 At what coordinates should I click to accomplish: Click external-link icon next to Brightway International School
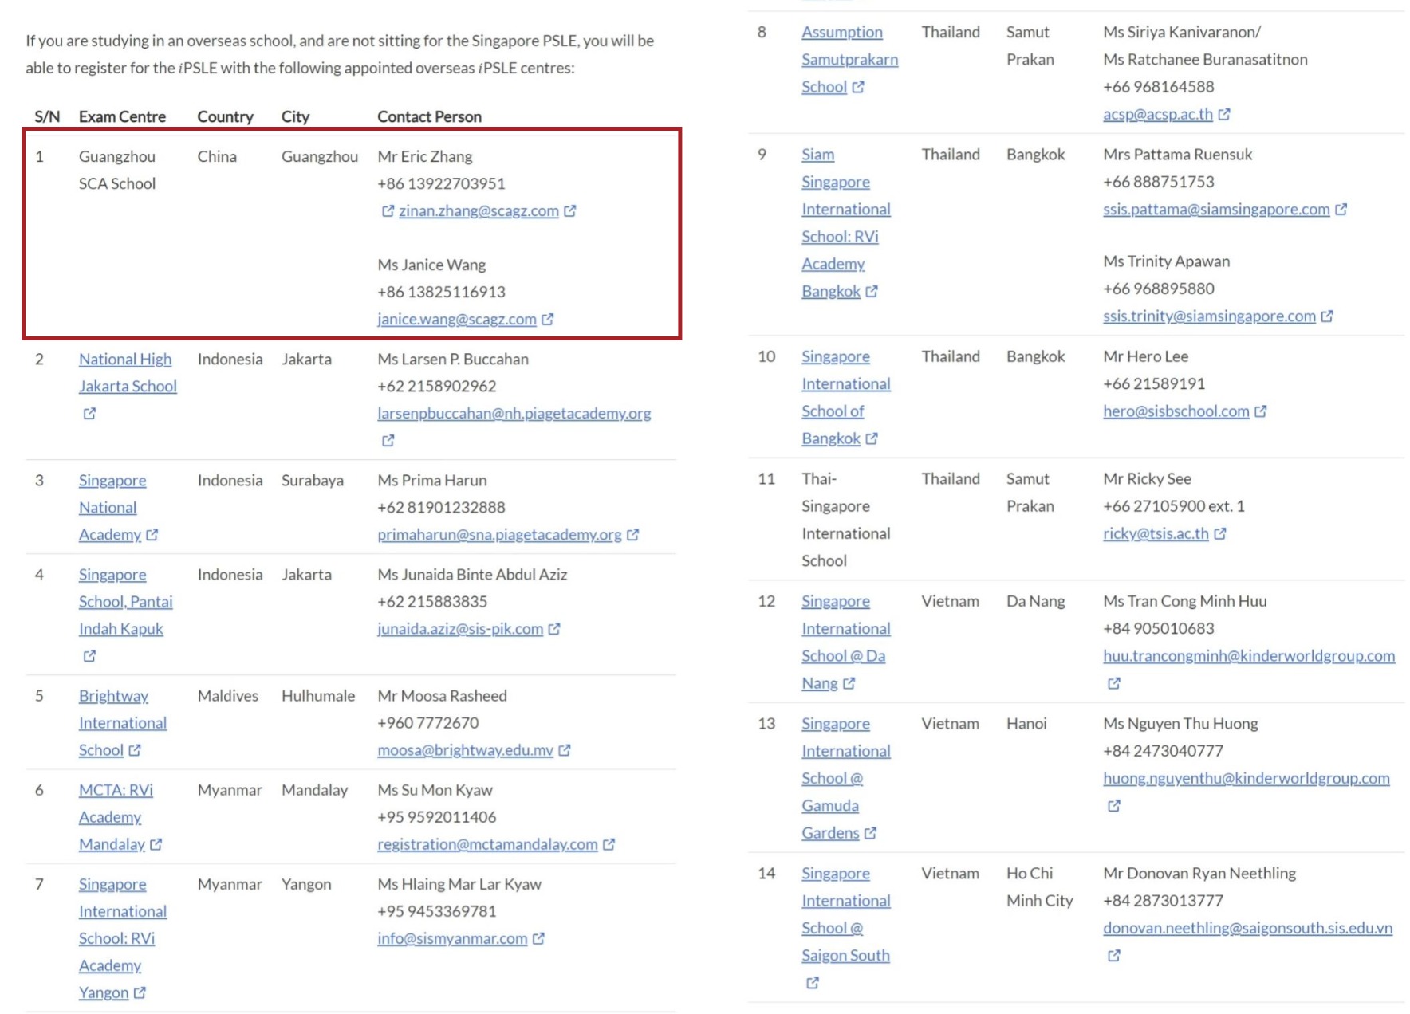click(135, 750)
